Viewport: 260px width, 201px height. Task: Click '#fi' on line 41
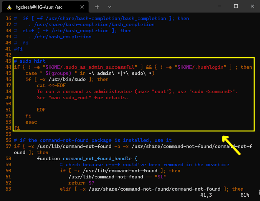pos(18,49)
